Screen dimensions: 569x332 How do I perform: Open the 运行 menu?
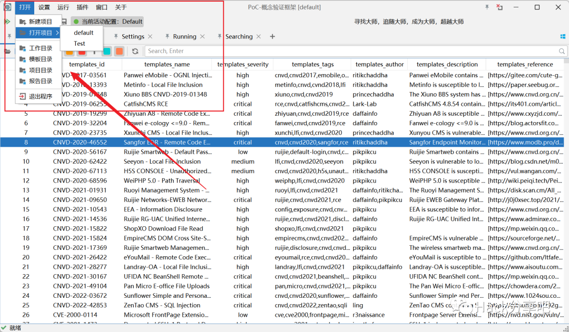coord(63,7)
